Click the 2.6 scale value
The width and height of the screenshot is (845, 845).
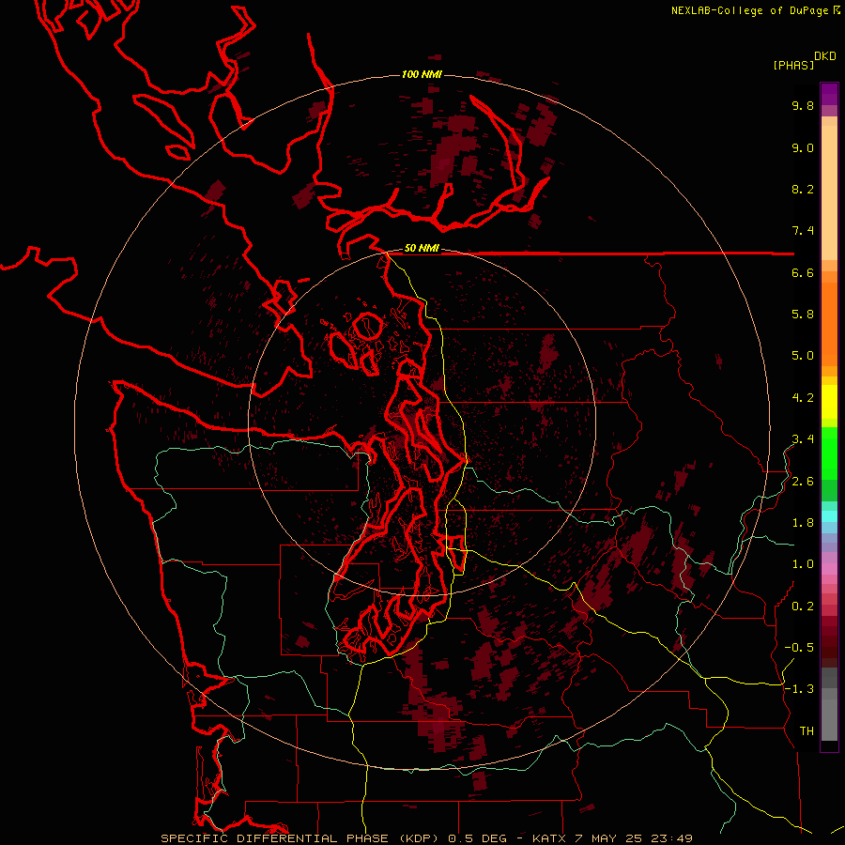point(803,482)
